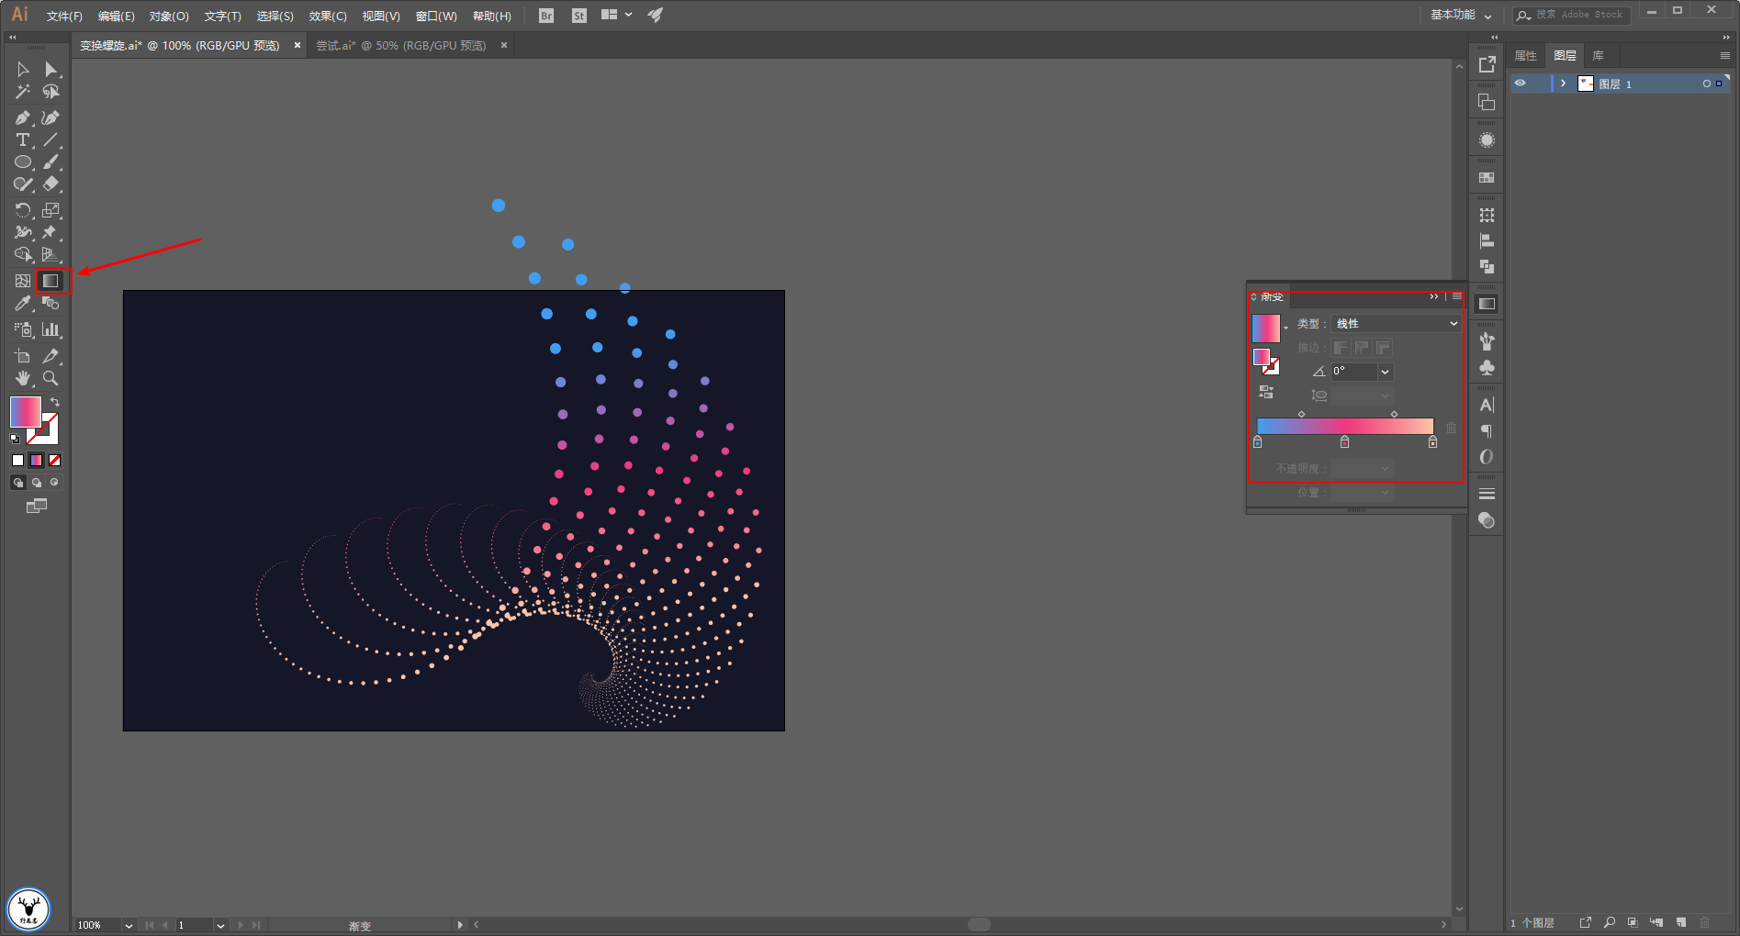Select the Mesh tool
1740x936 pixels.
click(23, 281)
